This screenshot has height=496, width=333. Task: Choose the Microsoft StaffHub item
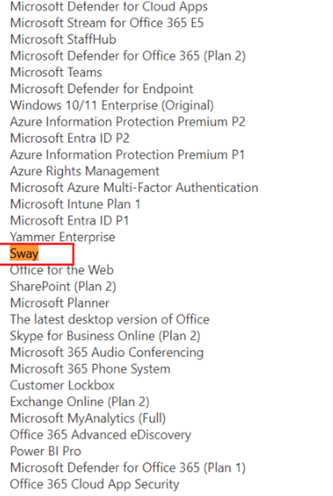pyautogui.click(x=63, y=39)
